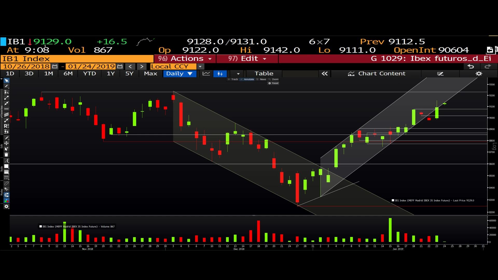
Task: Select candlestick chart type icon
Action: (220, 74)
